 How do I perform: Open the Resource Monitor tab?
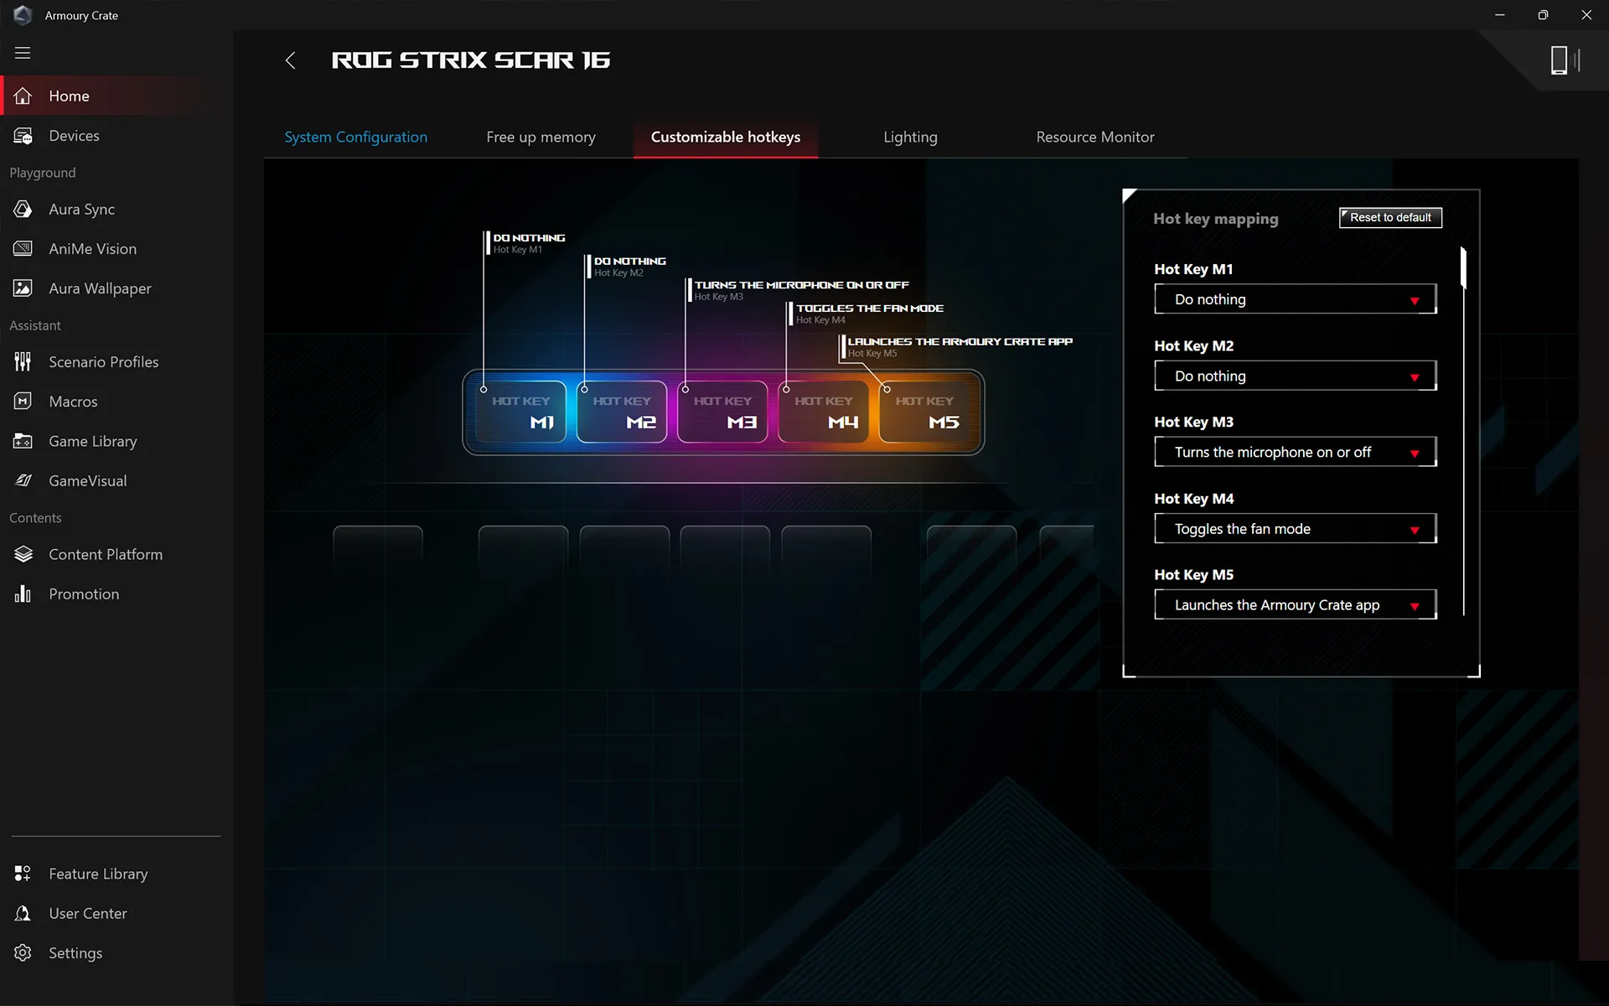coord(1094,137)
